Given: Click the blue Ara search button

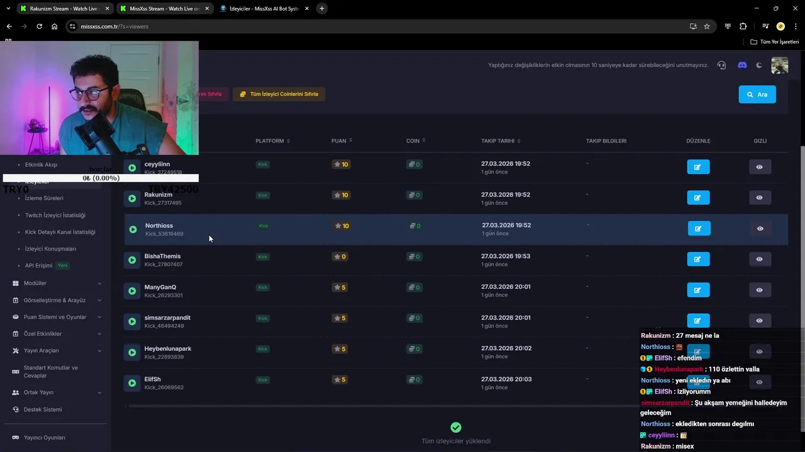Looking at the screenshot, I should coord(757,94).
